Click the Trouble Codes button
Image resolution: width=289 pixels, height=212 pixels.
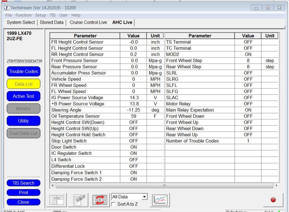tap(23, 71)
